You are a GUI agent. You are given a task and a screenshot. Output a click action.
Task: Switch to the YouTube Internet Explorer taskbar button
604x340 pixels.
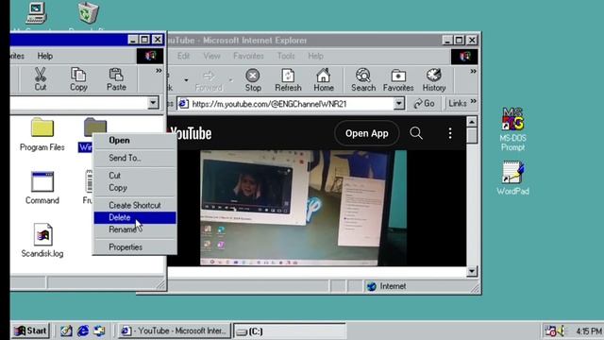(174, 331)
